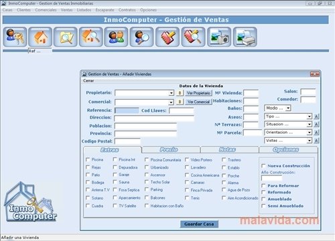335x241 pixels.
Task: Click the Ver Comercial button
Action: click(x=198, y=102)
